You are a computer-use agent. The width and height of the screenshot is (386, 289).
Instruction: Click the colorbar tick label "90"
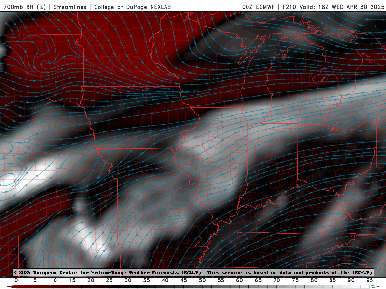tap(351, 280)
